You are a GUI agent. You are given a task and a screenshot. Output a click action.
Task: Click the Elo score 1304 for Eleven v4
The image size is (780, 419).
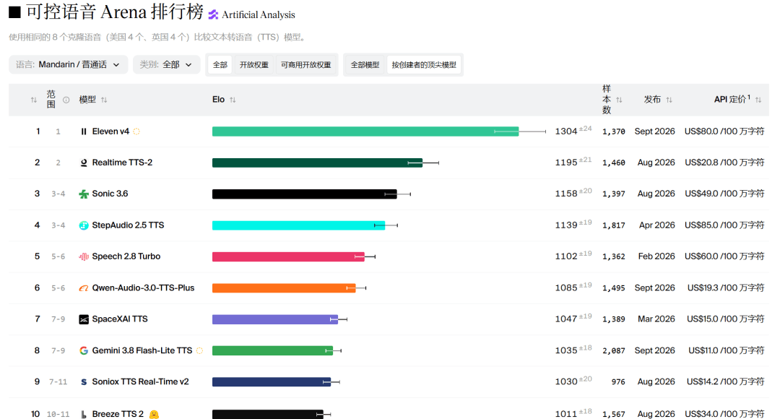pyautogui.click(x=566, y=131)
